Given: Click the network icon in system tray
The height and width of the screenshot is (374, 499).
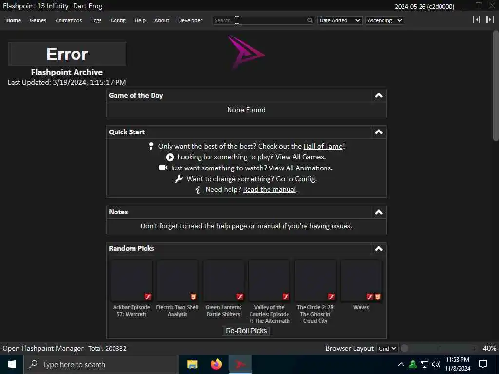Looking at the screenshot, I should click(x=424, y=364).
